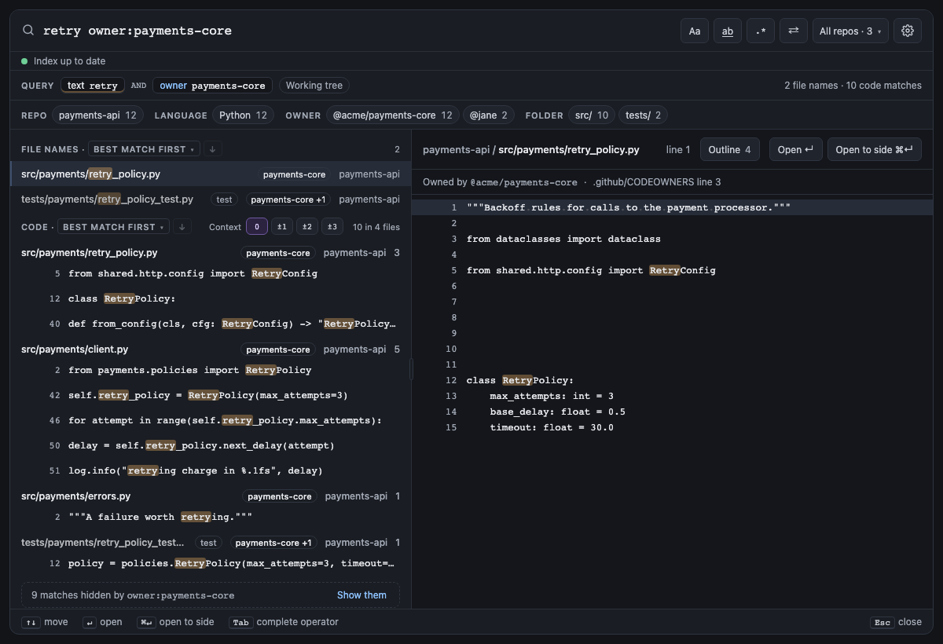Collapse src/payments/retry_policy.py code group header

click(x=211, y=253)
